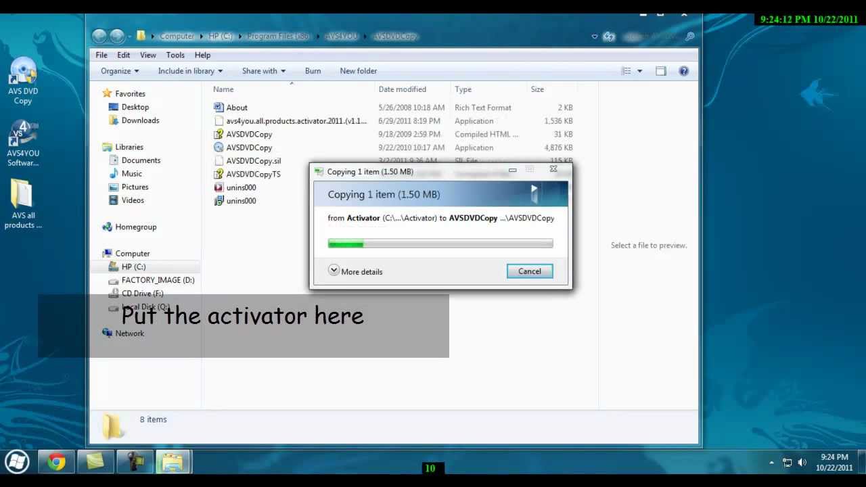Open the File menu
866x487 pixels.
click(101, 55)
